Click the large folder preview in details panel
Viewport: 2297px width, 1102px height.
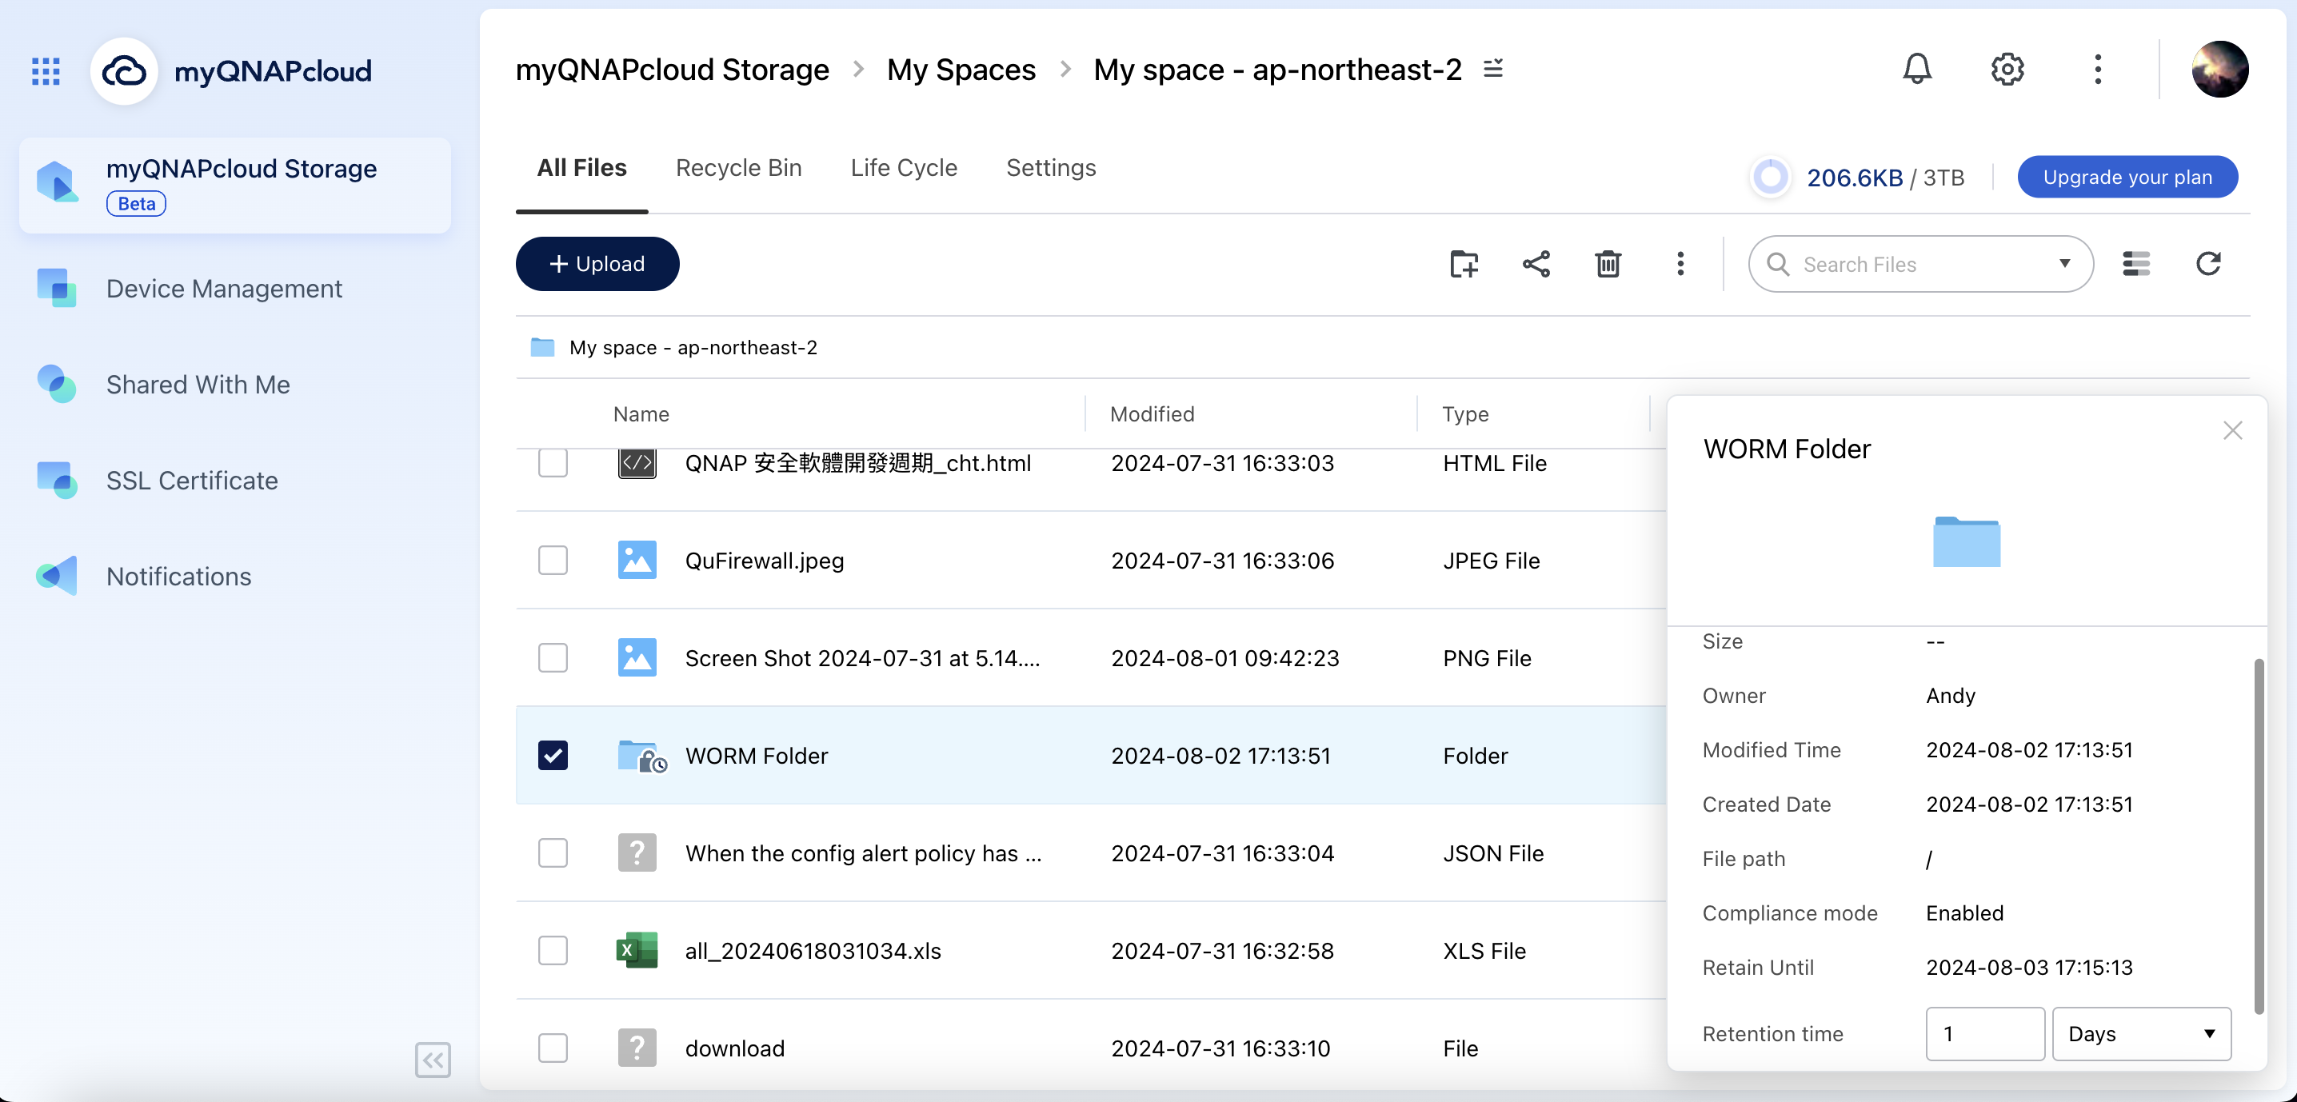pyautogui.click(x=1965, y=541)
